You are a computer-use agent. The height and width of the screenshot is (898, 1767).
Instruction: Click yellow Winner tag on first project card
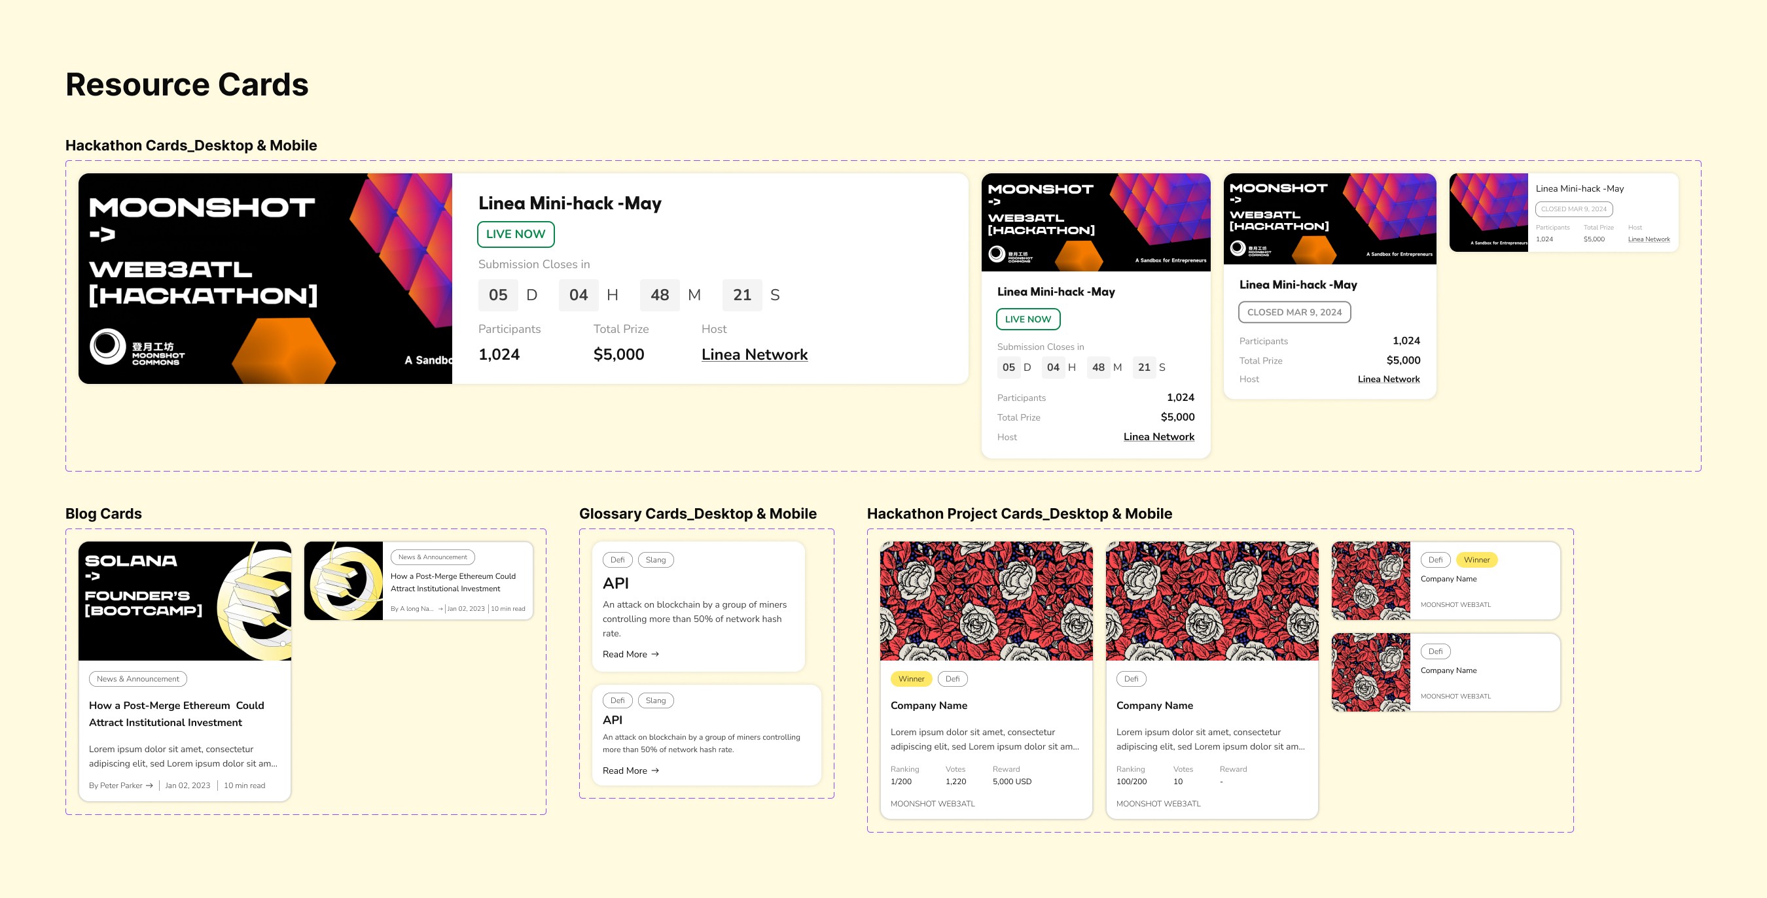coord(911,679)
